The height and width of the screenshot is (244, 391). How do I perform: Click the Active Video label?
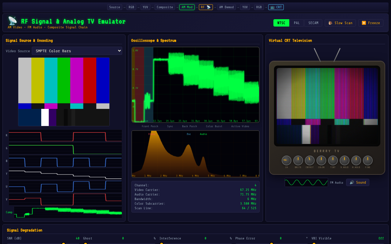point(240,126)
